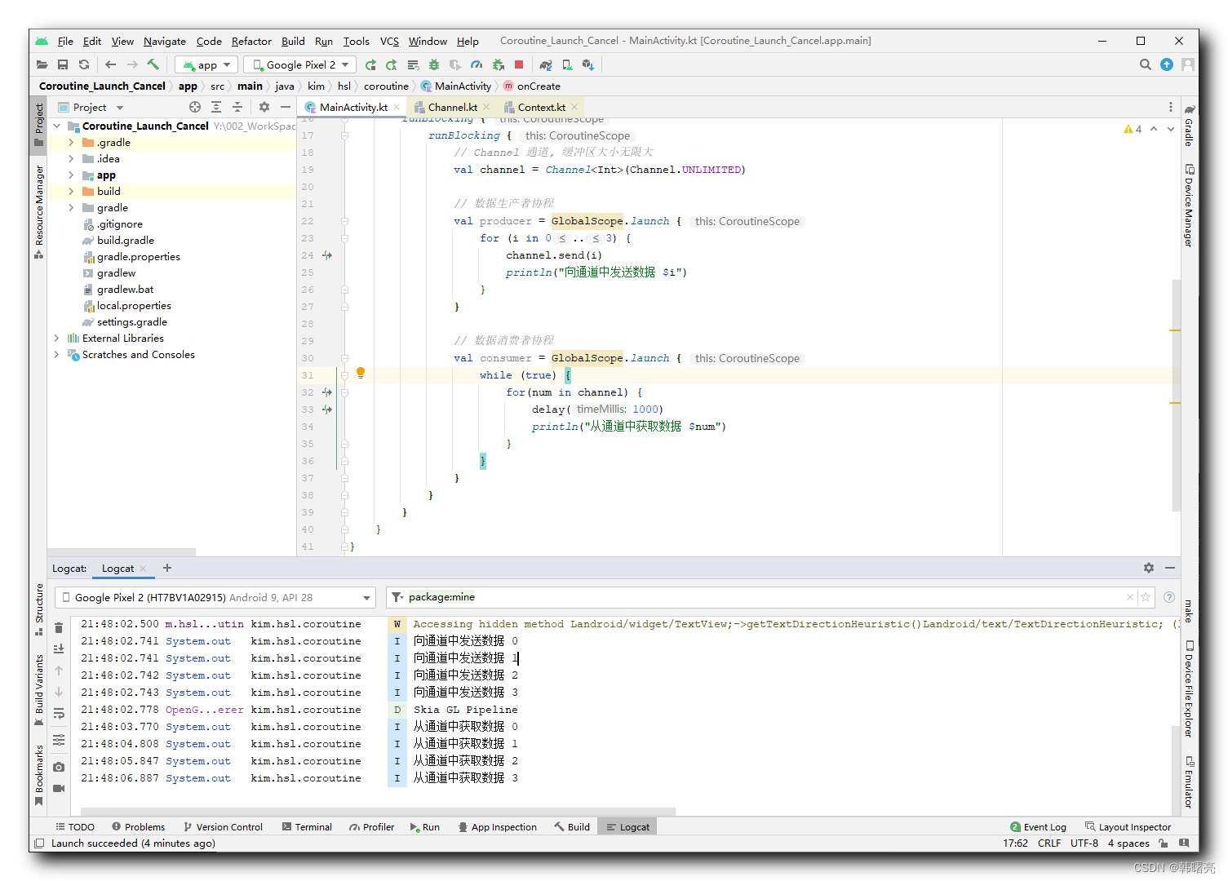Clear Logcat with trash icon
Image resolution: width=1228 pixels, height=881 pixels.
click(59, 627)
